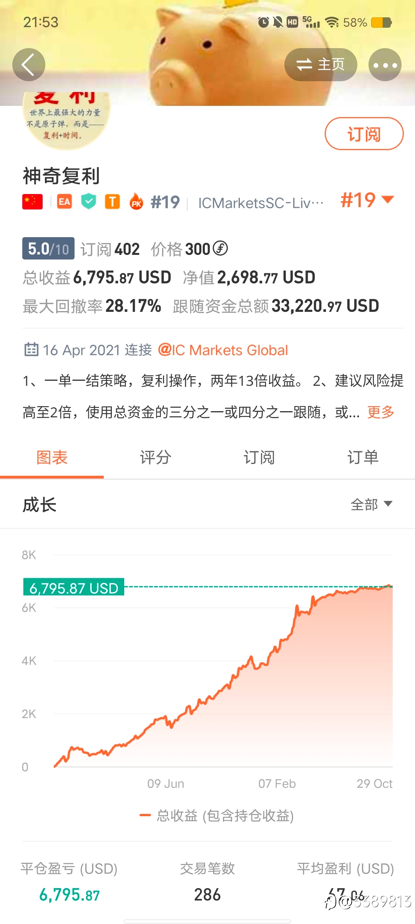Viewport: 415px width, 924px height.
Task: Open the 全部 time range dropdown
Action: [372, 504]
